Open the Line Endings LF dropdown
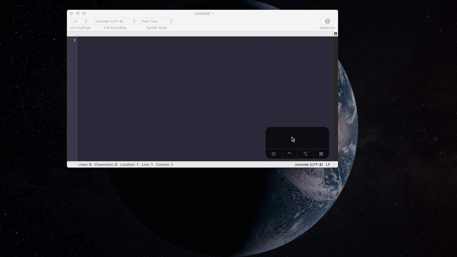This screenshot has width=457, height=257. 80,21
